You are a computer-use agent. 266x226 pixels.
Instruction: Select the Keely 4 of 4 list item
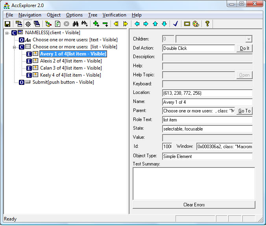click(70, 75)
